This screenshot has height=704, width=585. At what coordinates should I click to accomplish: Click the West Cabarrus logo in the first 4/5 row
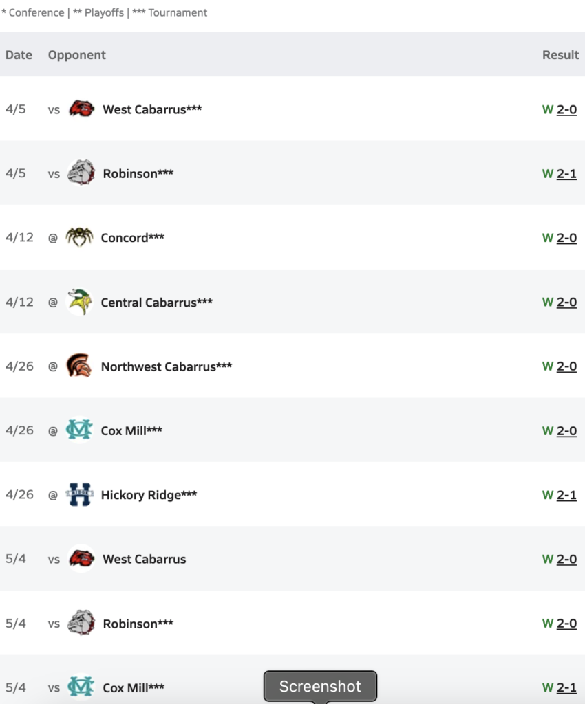[x=81, y=109]
